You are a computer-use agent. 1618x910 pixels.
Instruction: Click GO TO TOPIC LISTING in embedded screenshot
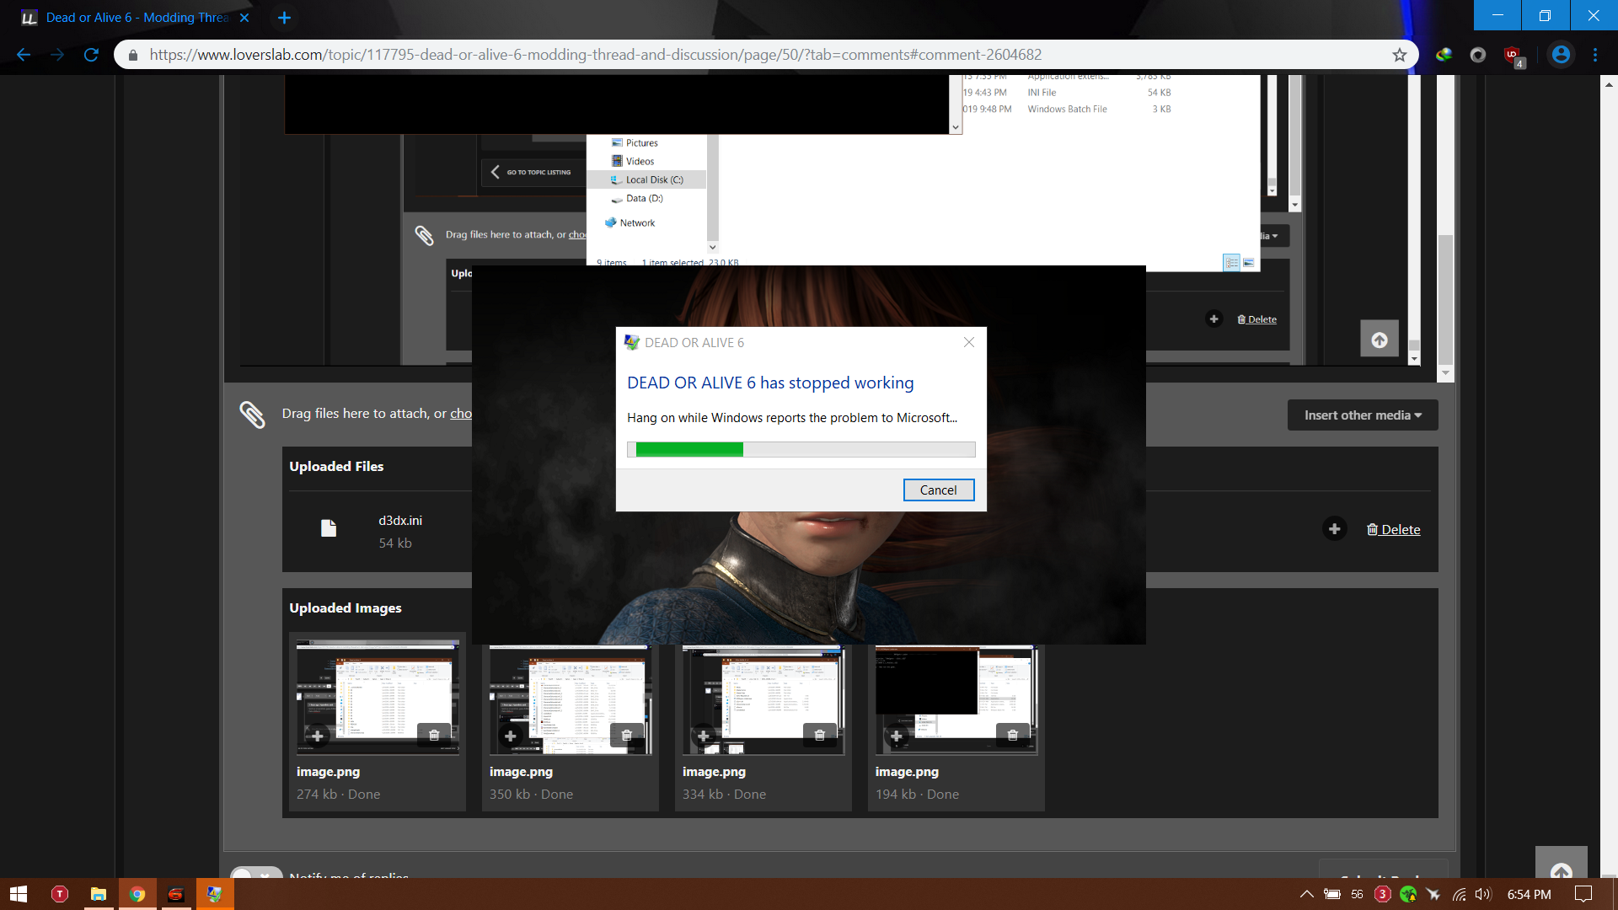coord(532,172)
